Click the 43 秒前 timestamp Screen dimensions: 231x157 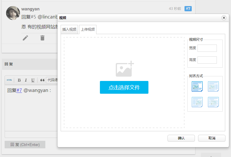point(175,9)
